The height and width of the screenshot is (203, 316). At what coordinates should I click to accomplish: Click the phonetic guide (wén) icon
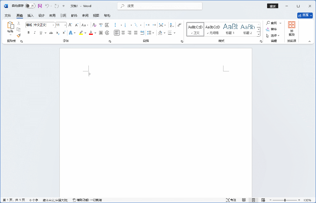click(101, 25)
